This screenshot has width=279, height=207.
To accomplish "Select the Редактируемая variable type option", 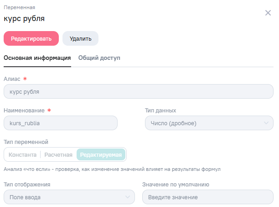I will tap(101, 154).
